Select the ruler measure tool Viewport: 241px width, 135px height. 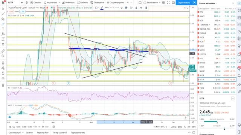(3, 51)
